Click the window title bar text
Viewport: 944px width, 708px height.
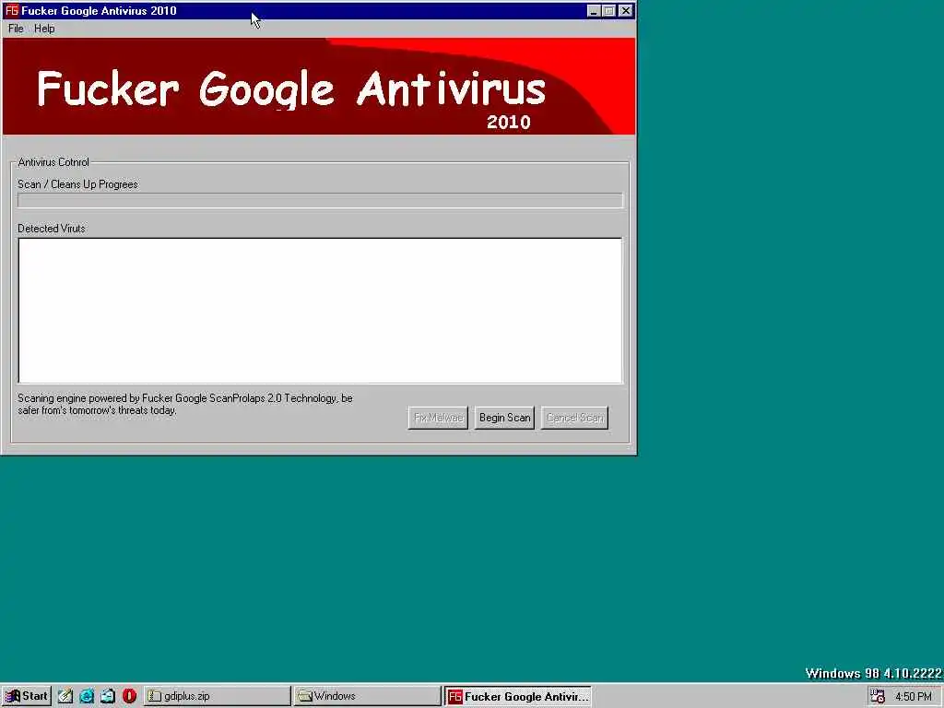99,11
